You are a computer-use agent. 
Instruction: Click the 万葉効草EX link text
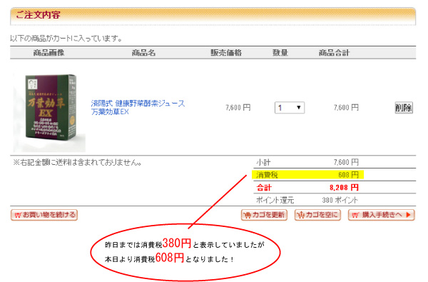[x=110, y=112]
